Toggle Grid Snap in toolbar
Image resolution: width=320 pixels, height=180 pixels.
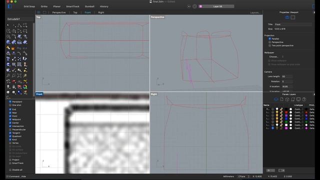pos(29,6)
